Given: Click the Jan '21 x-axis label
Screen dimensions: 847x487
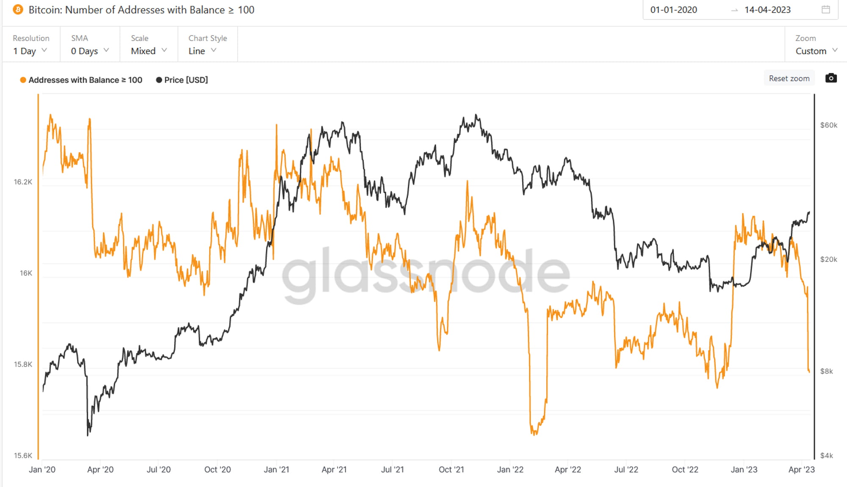Looking at the screenshot, I should (276, 470).
